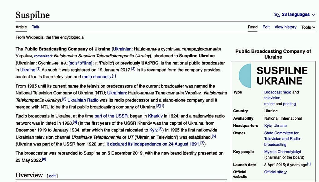The width and height of the screenshot is (319, 182).
Task: Jump to citation 1 next to launch date
Action: tap(309, 164)
